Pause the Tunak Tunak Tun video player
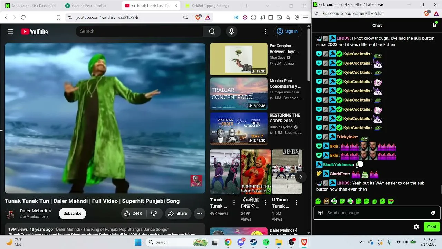 click(x=105, y=118)
